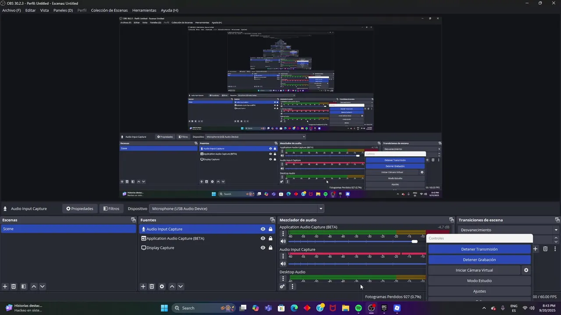Click Audio Input Capture volume slider track
This screenshot has height=315, width=561.
[x=357, y=264]
